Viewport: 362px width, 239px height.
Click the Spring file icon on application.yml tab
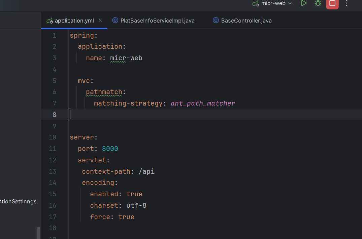pos(50,21)
